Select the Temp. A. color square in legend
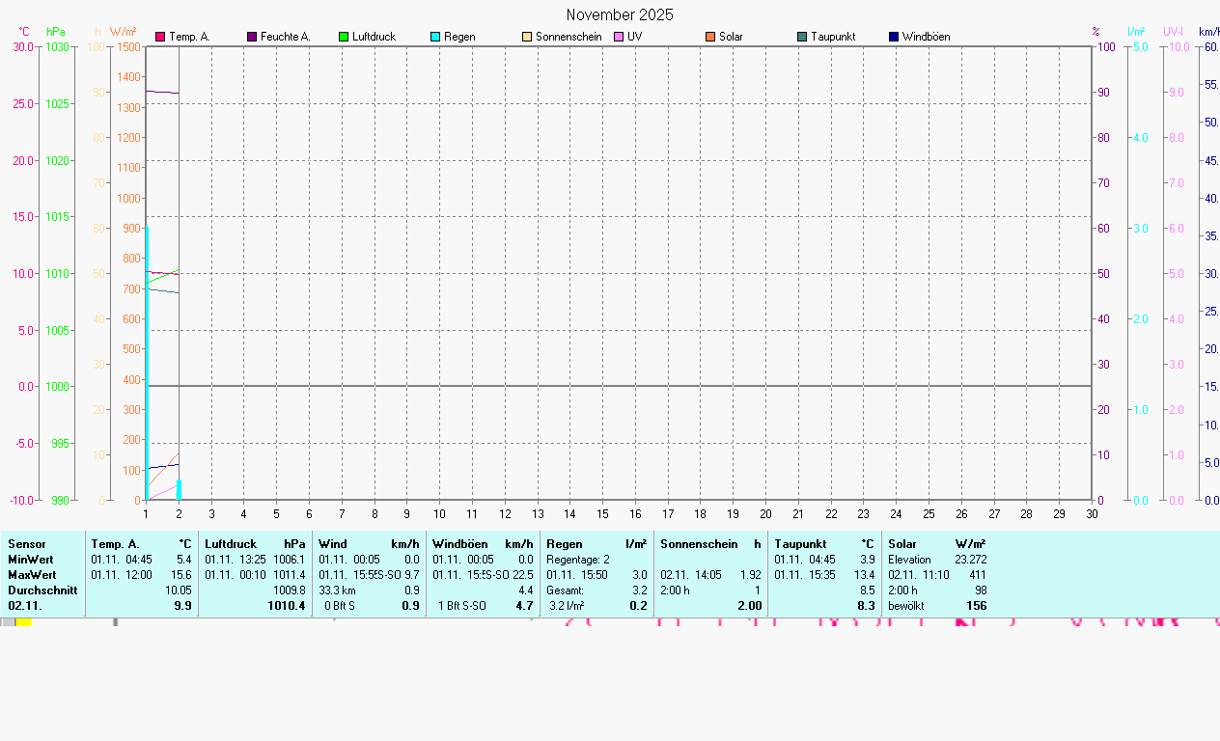1220x741 pixels. pyautogui.click(x=160, y=36)
